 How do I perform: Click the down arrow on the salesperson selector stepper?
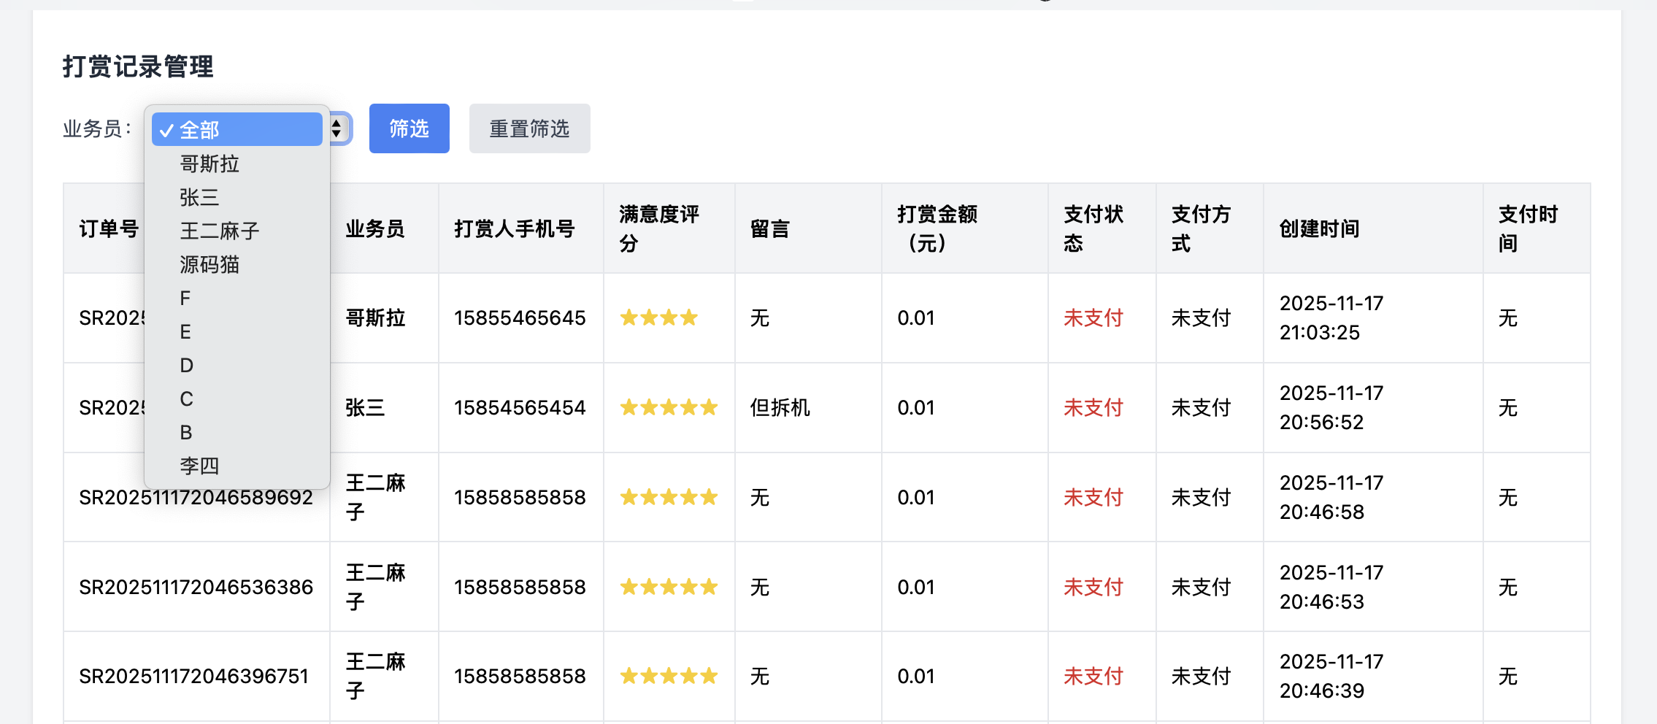pyautogui.click(x=337, y=133)
